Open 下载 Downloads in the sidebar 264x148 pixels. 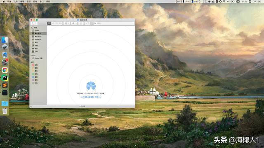pos(38,51)
